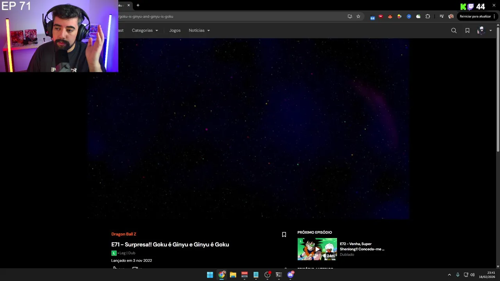Image resolution: width=500 pixels, height=281 pixels.
Task: Bookmark this page with the star icon
Action: click(358, 16)
